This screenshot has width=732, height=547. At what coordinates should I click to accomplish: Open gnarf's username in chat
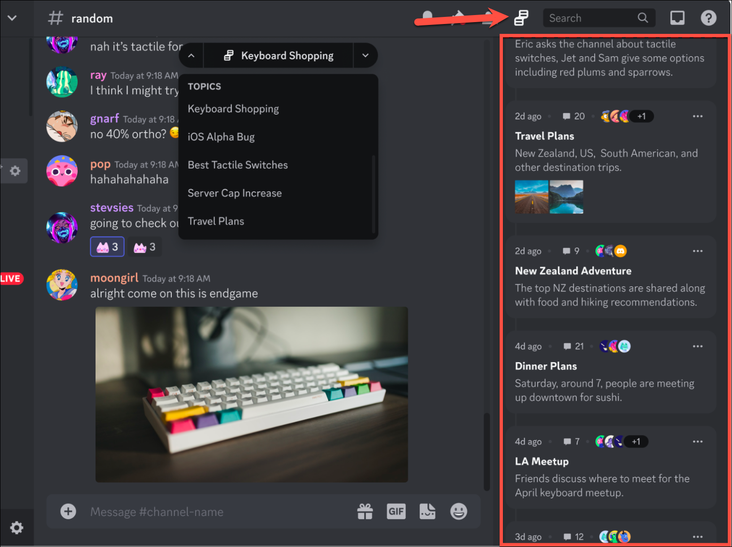104,119
